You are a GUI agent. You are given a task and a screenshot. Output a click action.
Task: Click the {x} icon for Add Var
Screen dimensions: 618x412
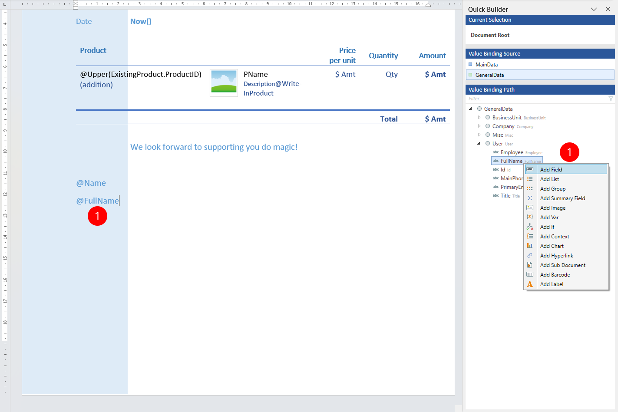[x=530, y=217]
